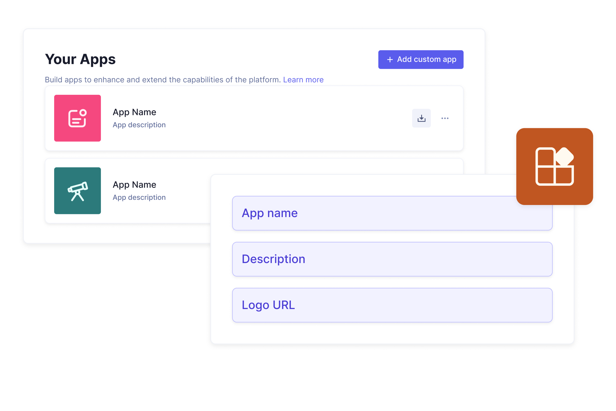Open the three-dots more options menu
Viewport: 616px width, 411px height.
pyautogui.click(x=445, y=118)
